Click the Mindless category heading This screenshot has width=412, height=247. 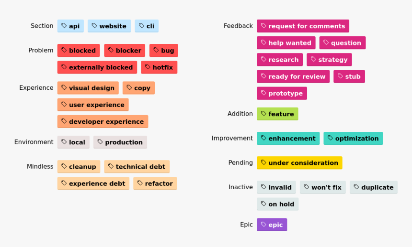[x=40, y=166]
